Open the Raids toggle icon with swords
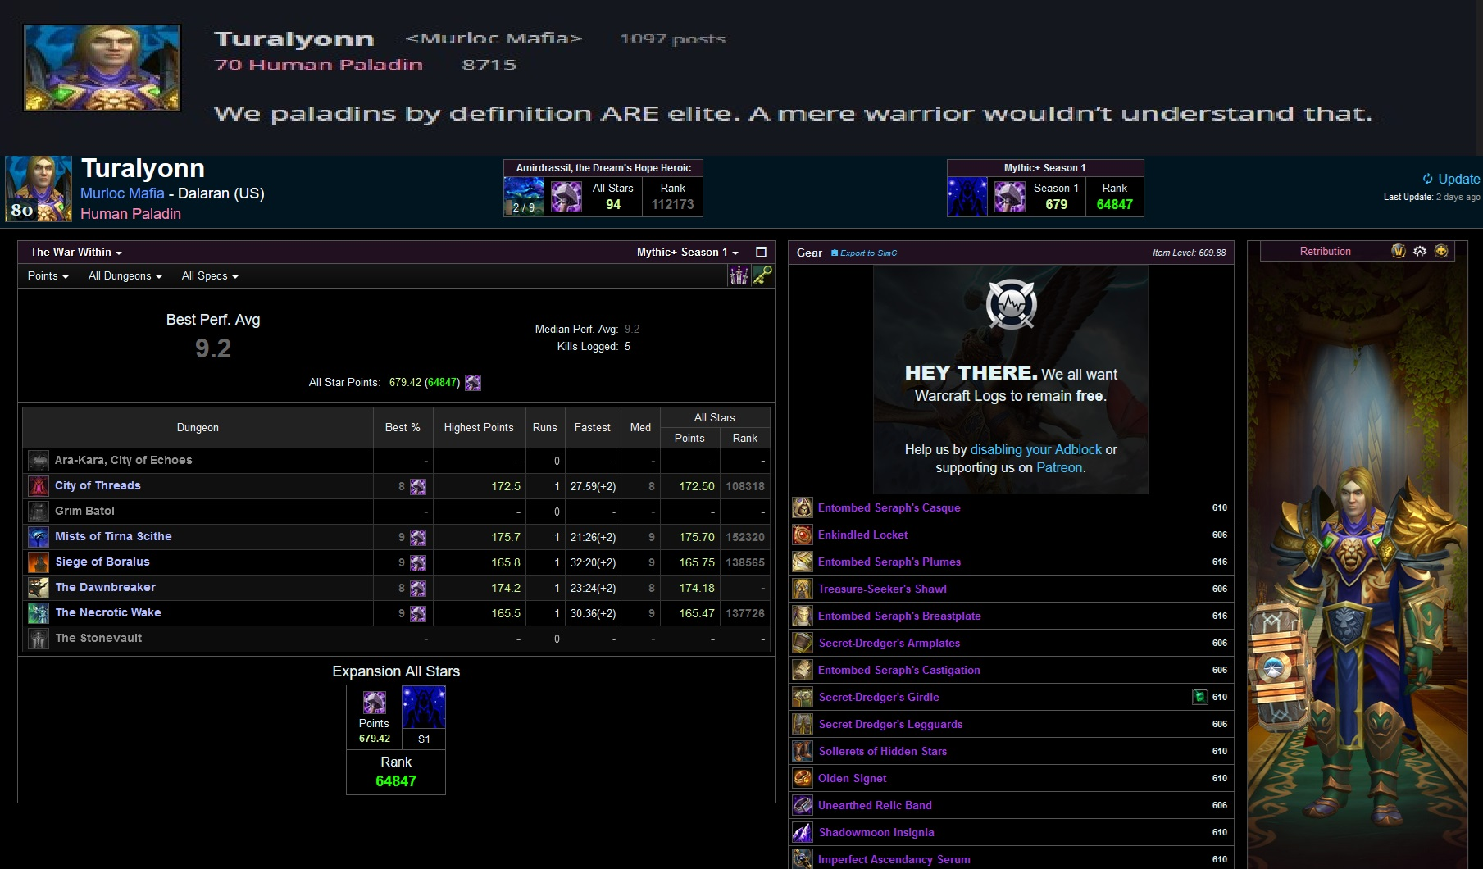Image resolution: width=1483 pixels, height=869 pixels. pyautogui.click(x=739, y=275)
